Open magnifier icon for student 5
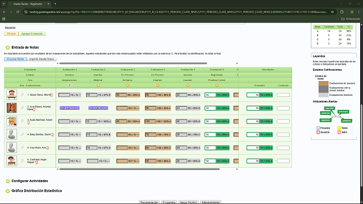This screenshot has height=204, width=363. click(x=23, y=147)
